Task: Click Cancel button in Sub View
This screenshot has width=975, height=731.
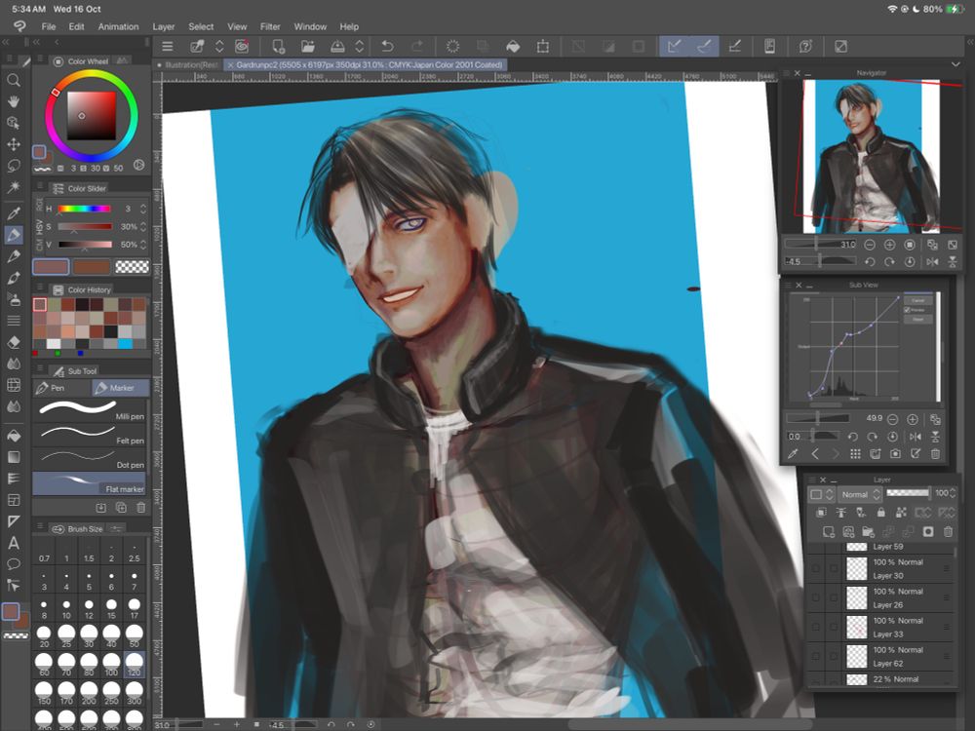Action: (918, 300)
